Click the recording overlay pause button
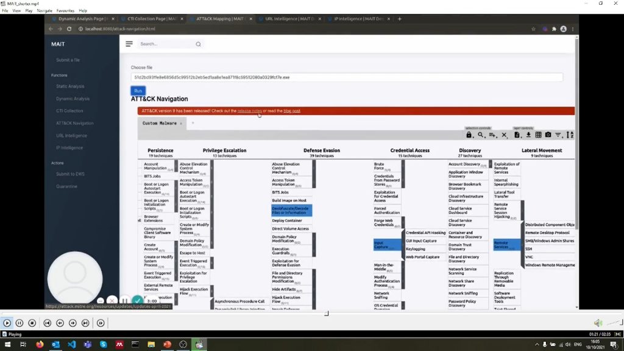Viewport: 624px width, 351px height. pos(124,301)
